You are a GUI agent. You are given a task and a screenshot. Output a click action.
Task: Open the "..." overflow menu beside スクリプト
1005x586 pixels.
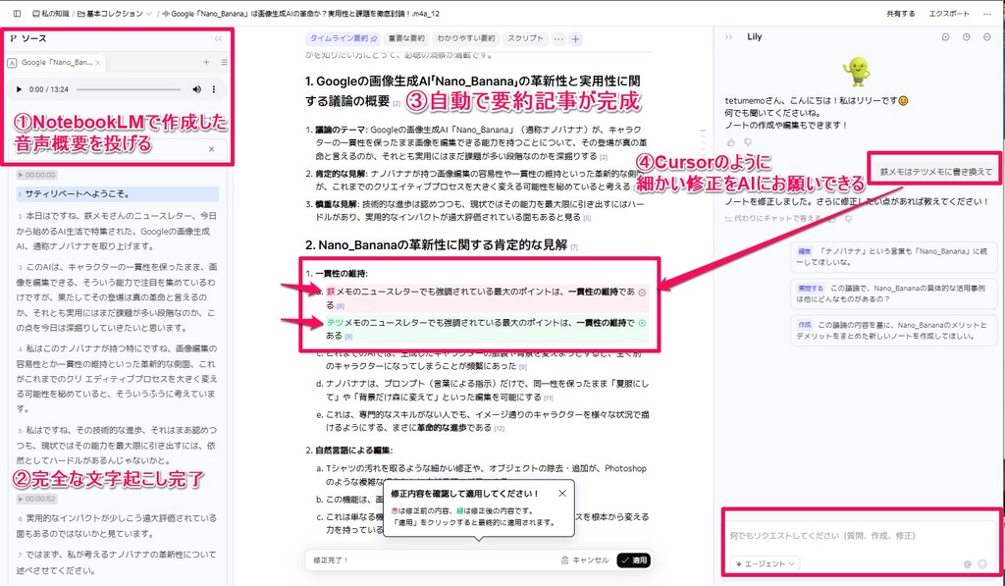click(x=557, y=36)
